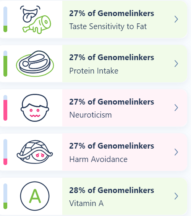Viewport: 191px width, 216px height.
Task: Open Harm Avoidance chevron arrow
Action: pos(176,152)
